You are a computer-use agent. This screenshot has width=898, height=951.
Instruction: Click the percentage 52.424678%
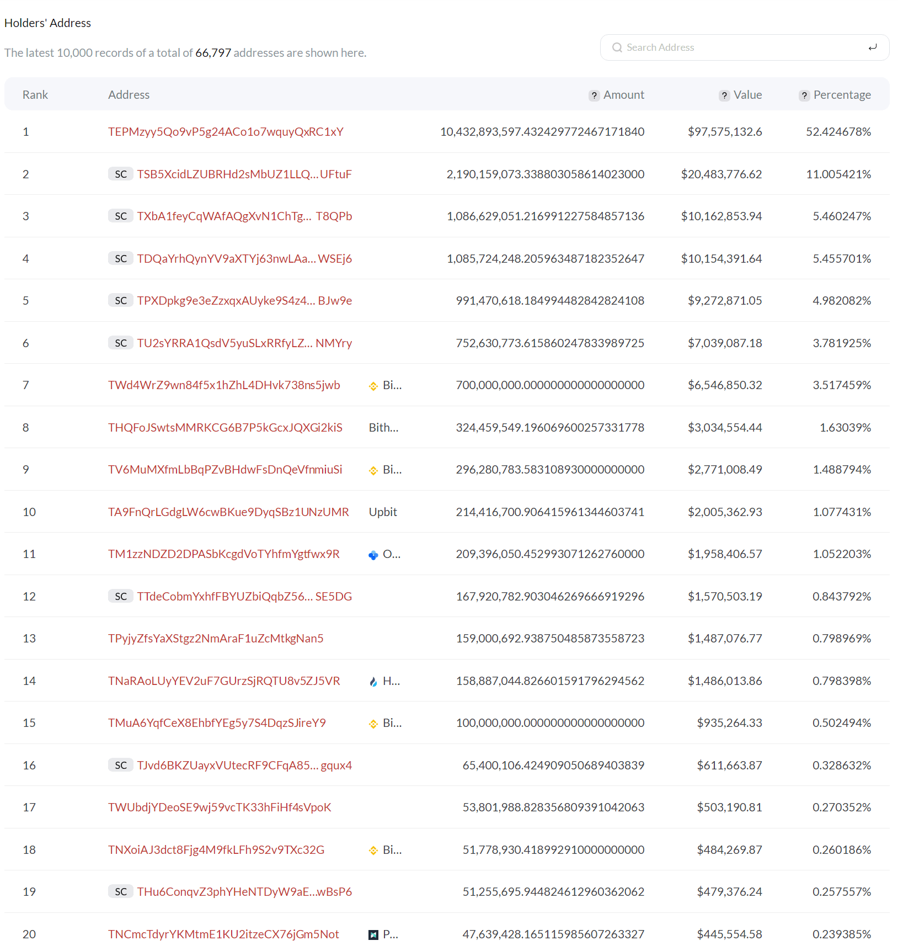pyautogui.click(x=838, y=132)
